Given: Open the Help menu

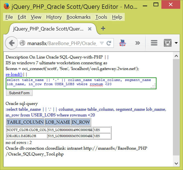Looking at the screenshot, I should (117, 17).
